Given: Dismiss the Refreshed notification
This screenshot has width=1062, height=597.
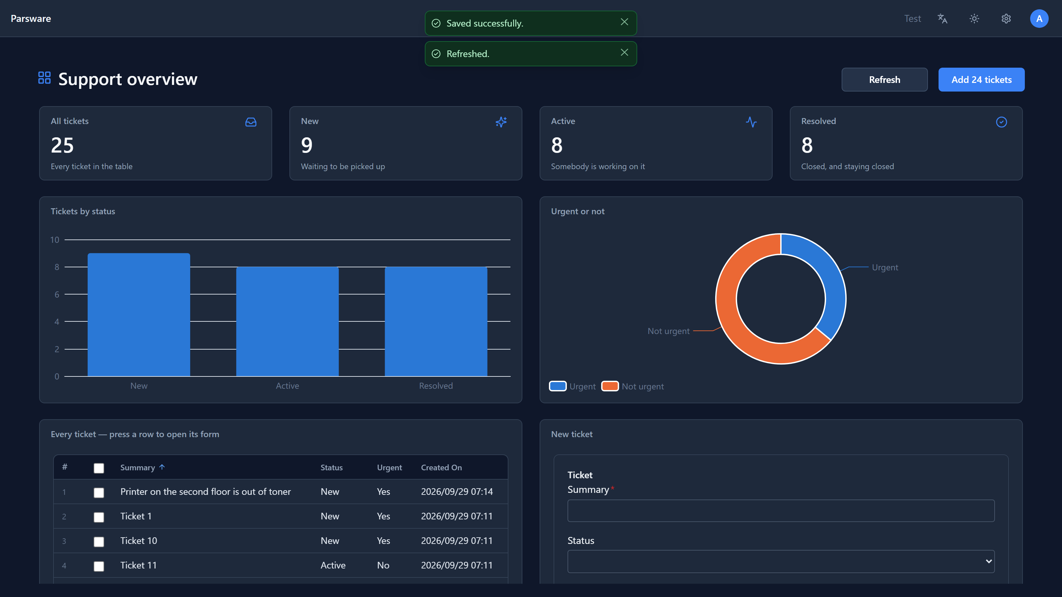Looking at the screenshot, I should [x=624, y=53].
